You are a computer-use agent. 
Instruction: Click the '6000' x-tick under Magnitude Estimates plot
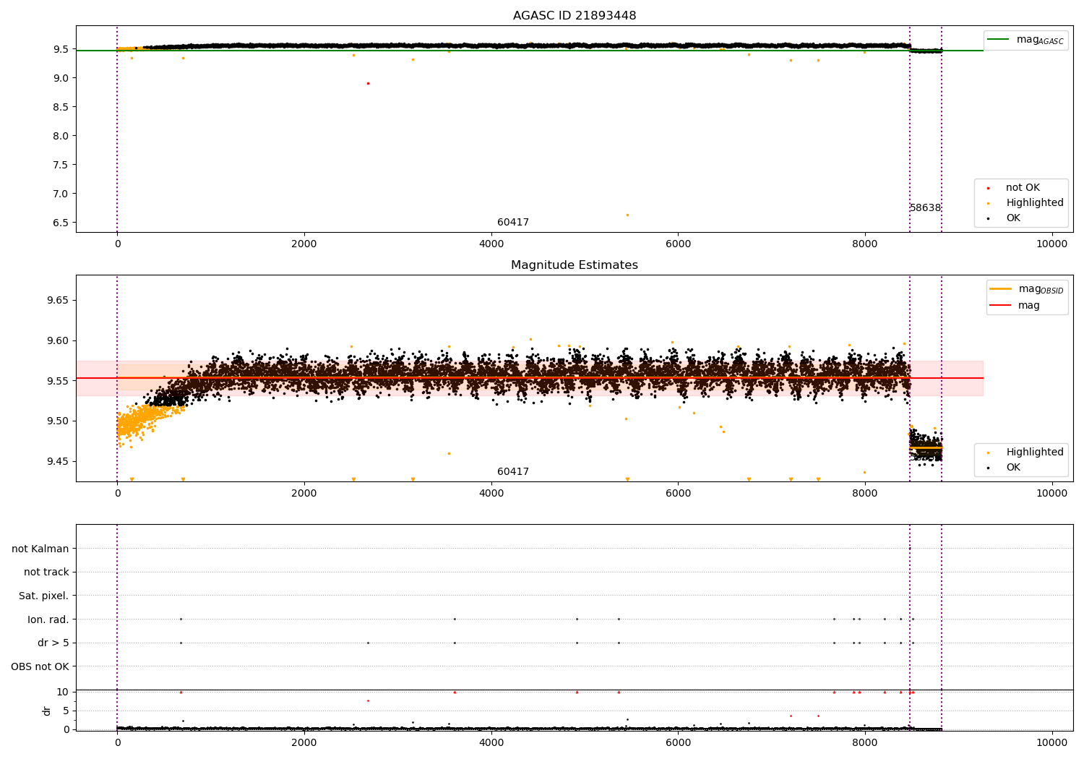(x=679, y=494)
